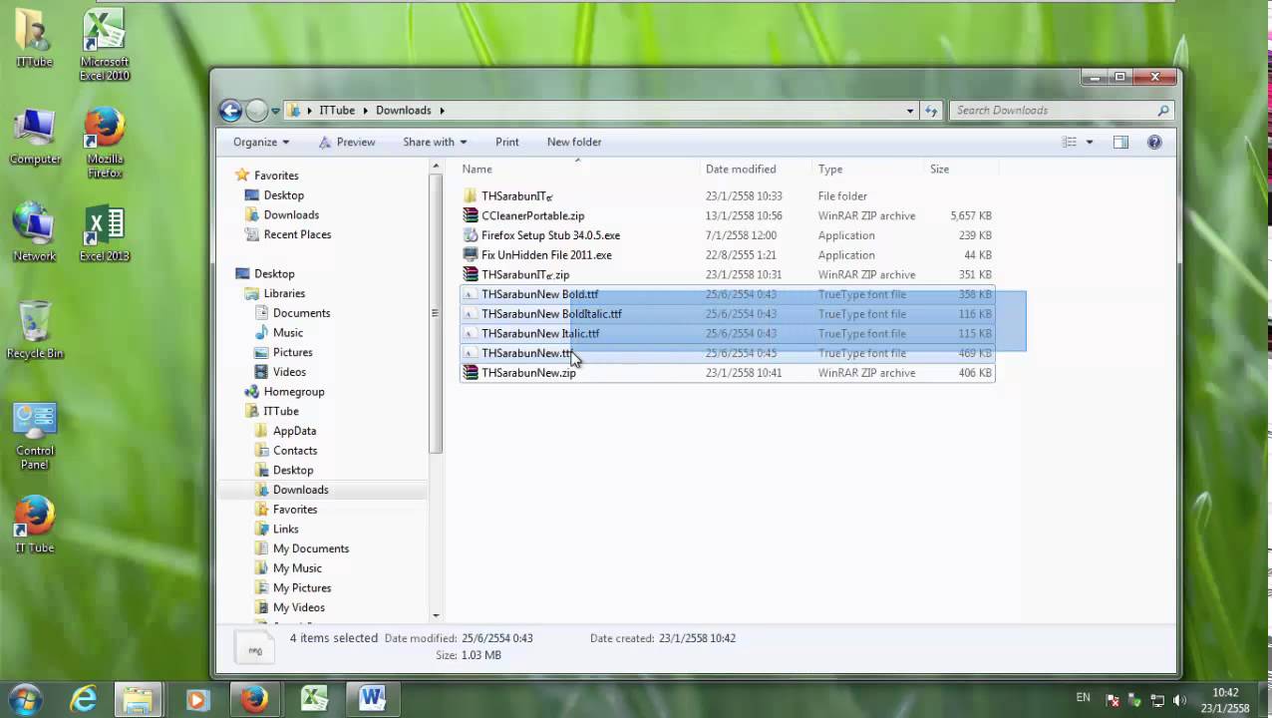Click Print in the toolbar

pos(506,142)
